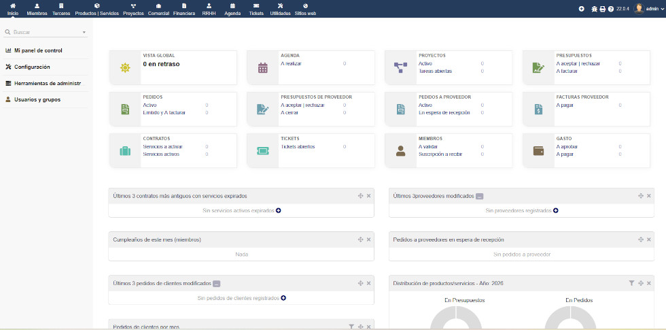The width and height of the screenshot is (666, 330).
Task: Open the Buscar search dropdown arrow
Action: tap(84, 32)
